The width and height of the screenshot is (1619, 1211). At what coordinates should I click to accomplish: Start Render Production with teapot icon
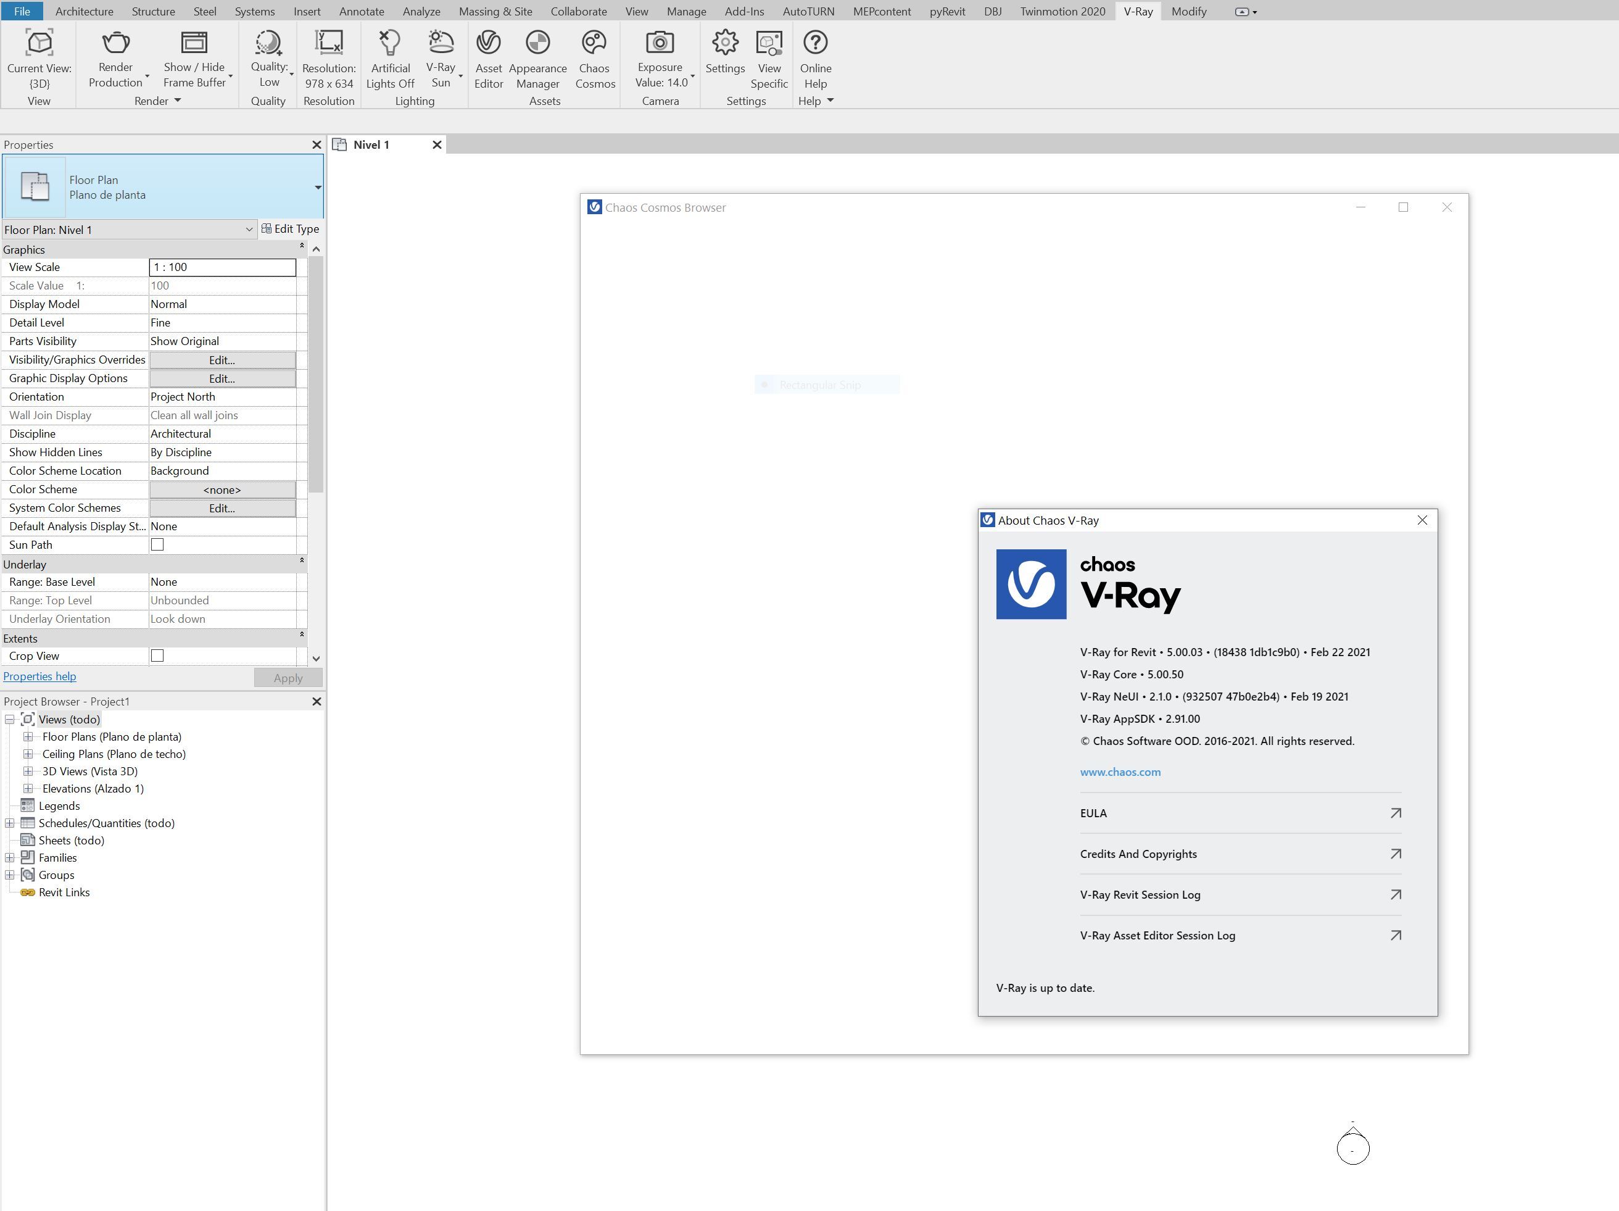point(115,43)
